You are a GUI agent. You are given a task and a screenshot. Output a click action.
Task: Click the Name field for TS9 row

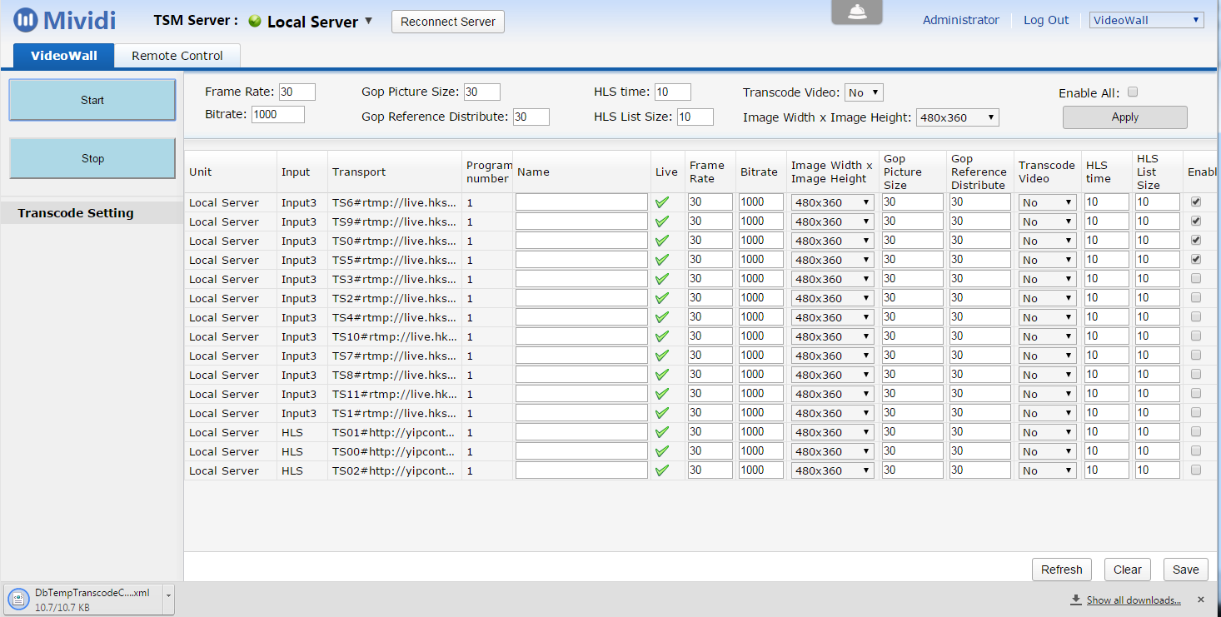[581, 221]
